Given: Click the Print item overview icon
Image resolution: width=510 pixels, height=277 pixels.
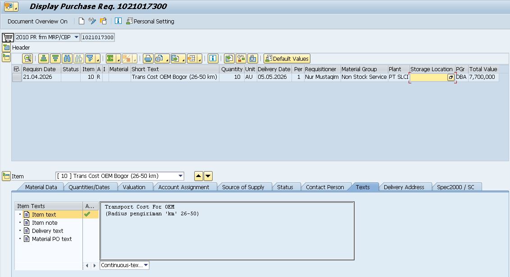Looking at the screenshot, I should coord(148,59).
